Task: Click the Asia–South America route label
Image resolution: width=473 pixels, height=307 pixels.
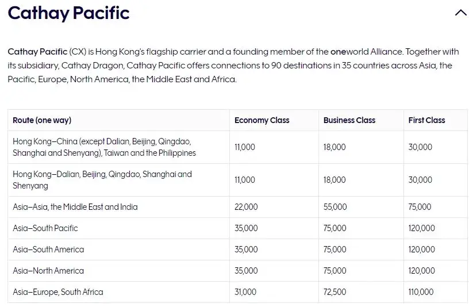Action: (48, 250)
